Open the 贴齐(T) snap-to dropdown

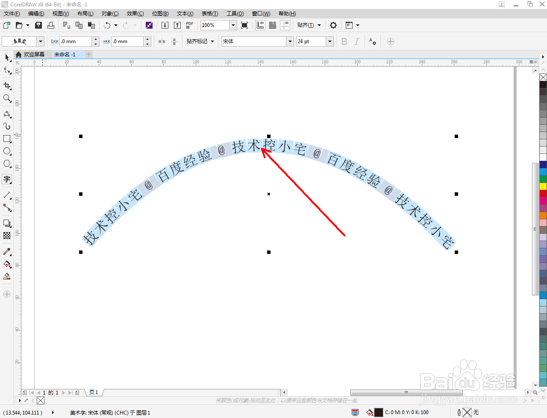click(309, 25)
